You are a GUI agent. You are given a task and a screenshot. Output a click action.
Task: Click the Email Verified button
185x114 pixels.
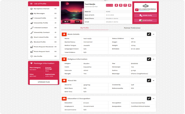[x=146, y=20]
